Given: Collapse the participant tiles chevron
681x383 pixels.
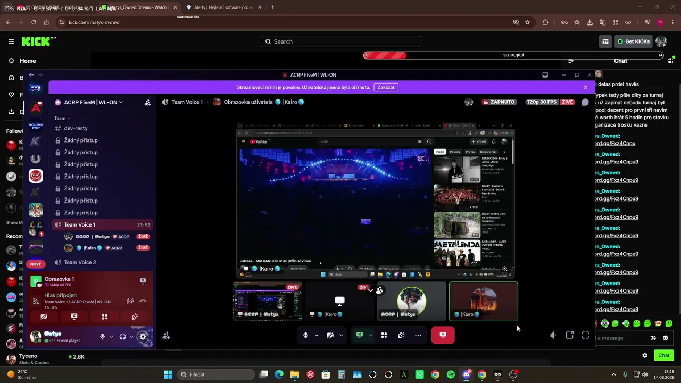Looking at the screenshot, I should [370, 290].
